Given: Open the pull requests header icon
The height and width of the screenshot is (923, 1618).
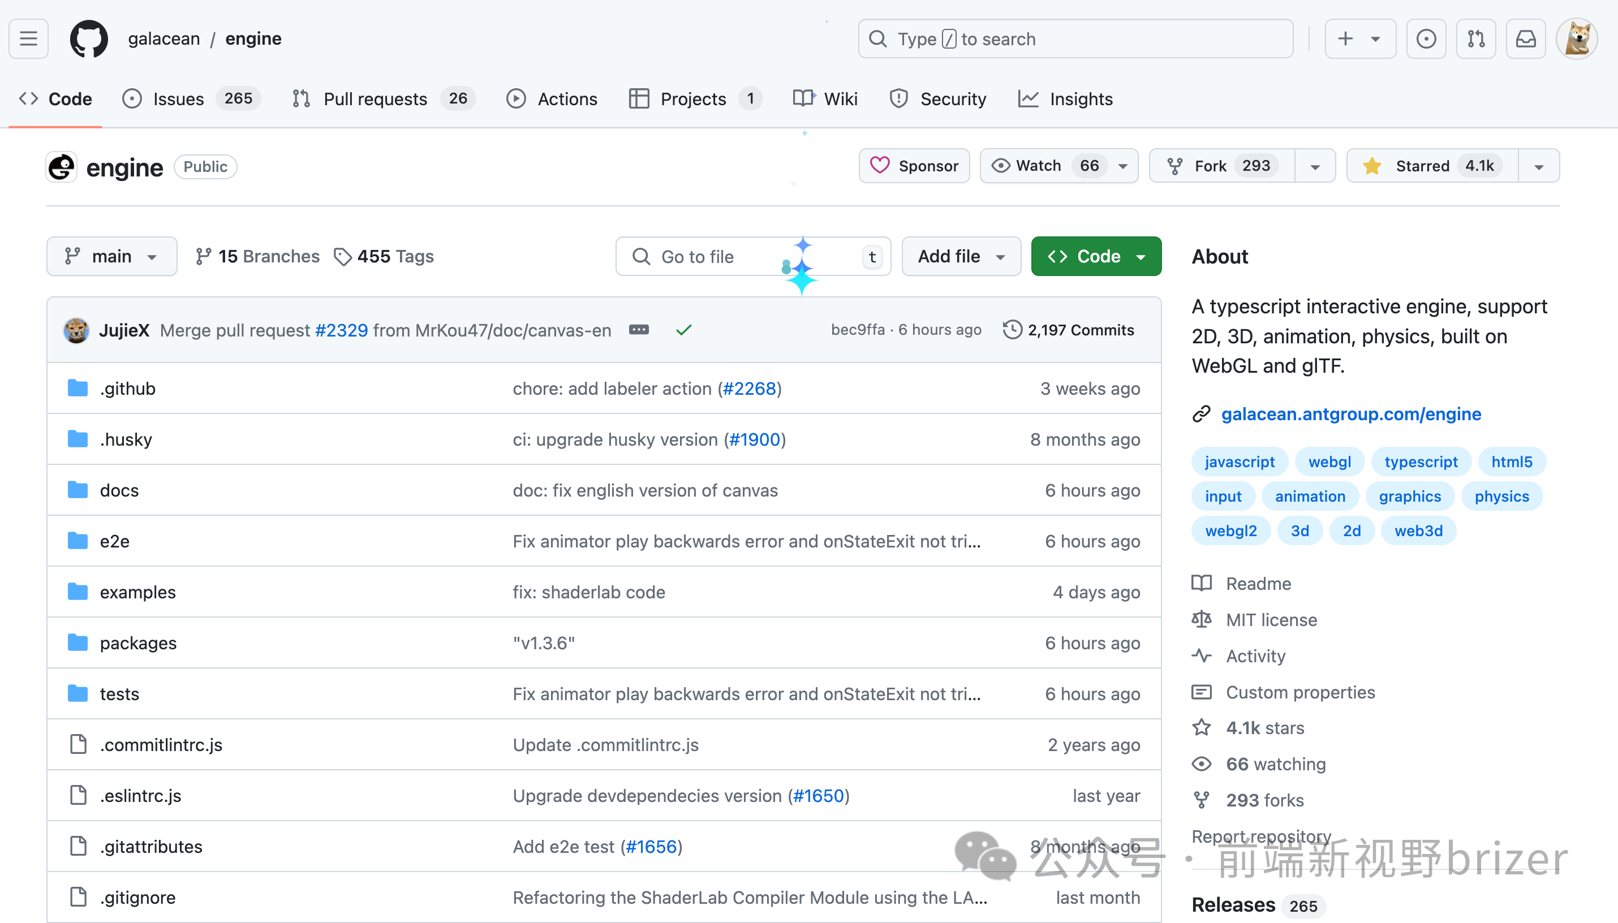Looking at the screenshot, I should [x=1476, y=38].
